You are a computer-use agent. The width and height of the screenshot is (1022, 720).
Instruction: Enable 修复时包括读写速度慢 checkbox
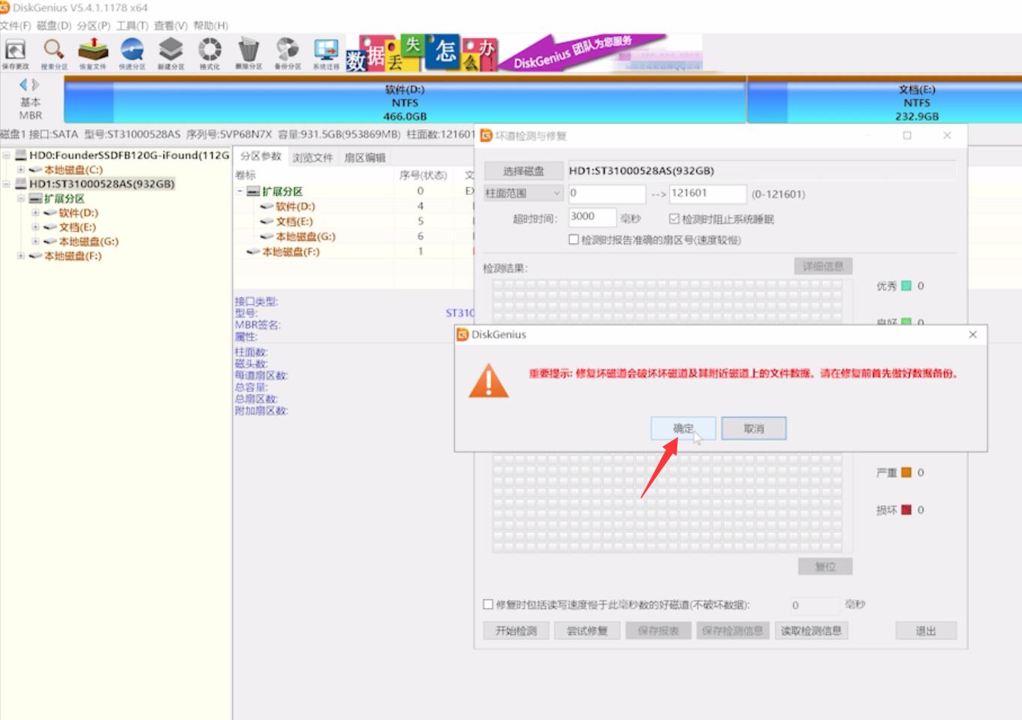pyautogui.click(x=488, y=604)
